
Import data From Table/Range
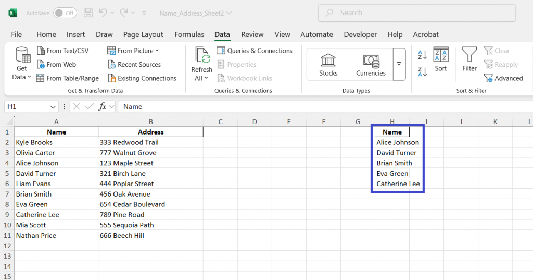(67, 78)
